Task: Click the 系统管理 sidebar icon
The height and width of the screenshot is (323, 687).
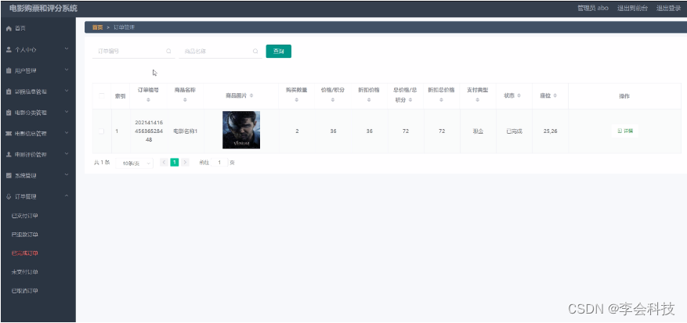Action: point(9,175)
